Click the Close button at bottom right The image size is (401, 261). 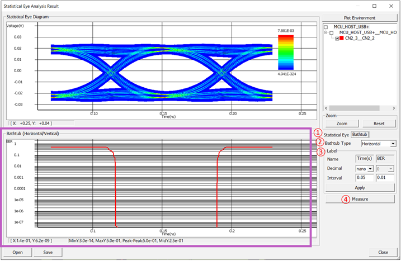383,253
